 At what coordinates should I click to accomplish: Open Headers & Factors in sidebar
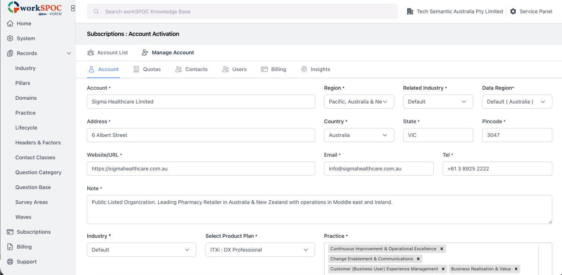[x=38, y=143]
